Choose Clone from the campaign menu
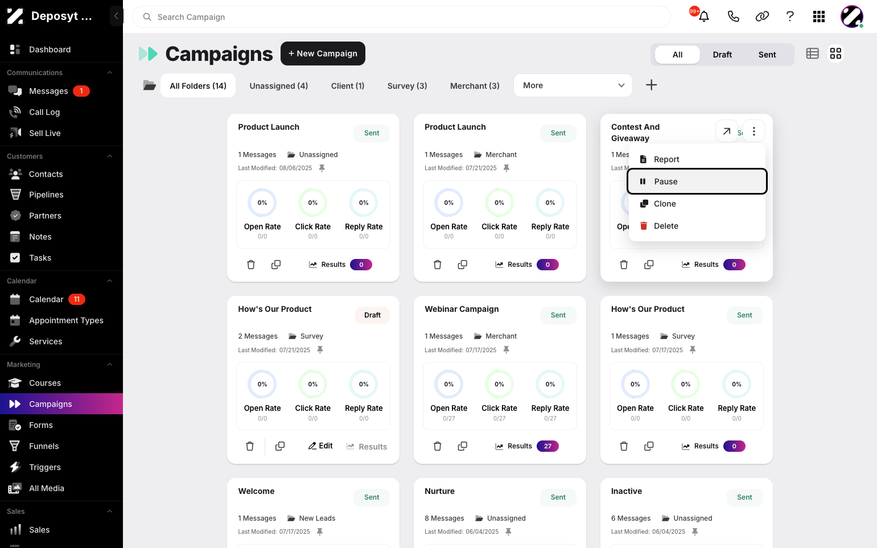The height and width of the screenshot is (548, 877). pyautogui.click(x=697, y=204)
